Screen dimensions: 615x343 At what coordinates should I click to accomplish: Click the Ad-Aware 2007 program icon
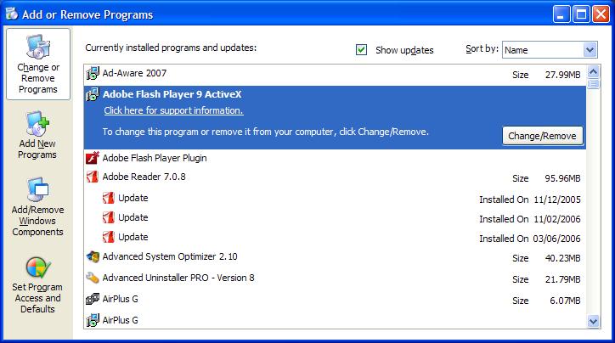click(x=93, y=75)
